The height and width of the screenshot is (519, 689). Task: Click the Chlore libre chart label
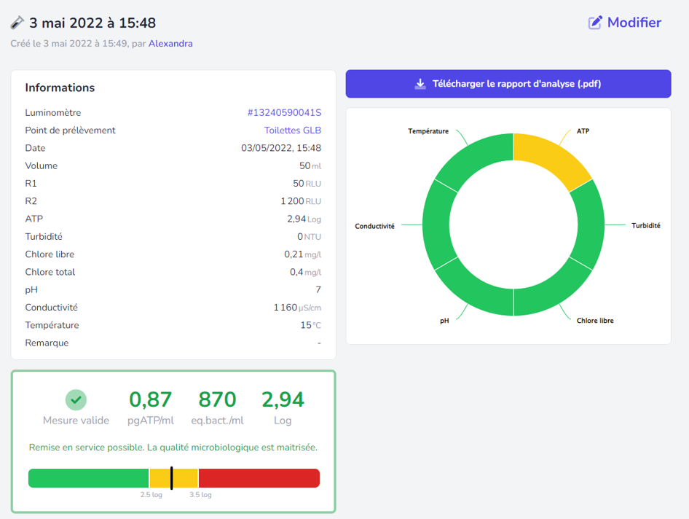595,321
